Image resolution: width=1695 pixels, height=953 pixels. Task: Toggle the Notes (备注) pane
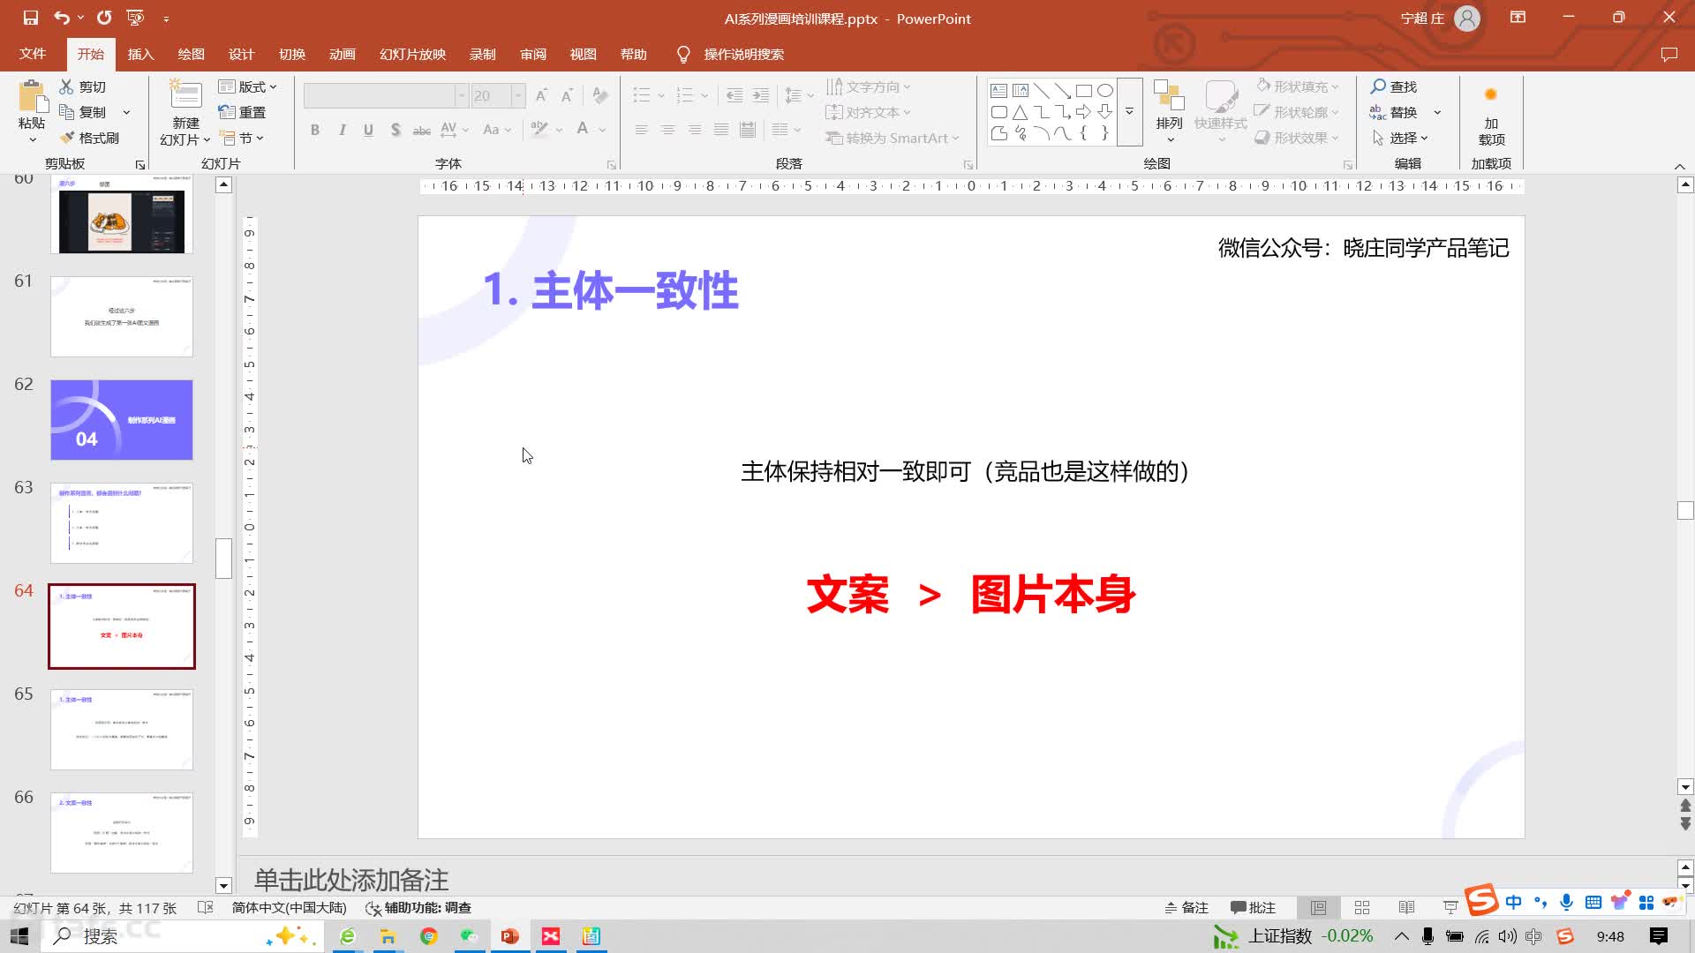[x=1186, y=908]
